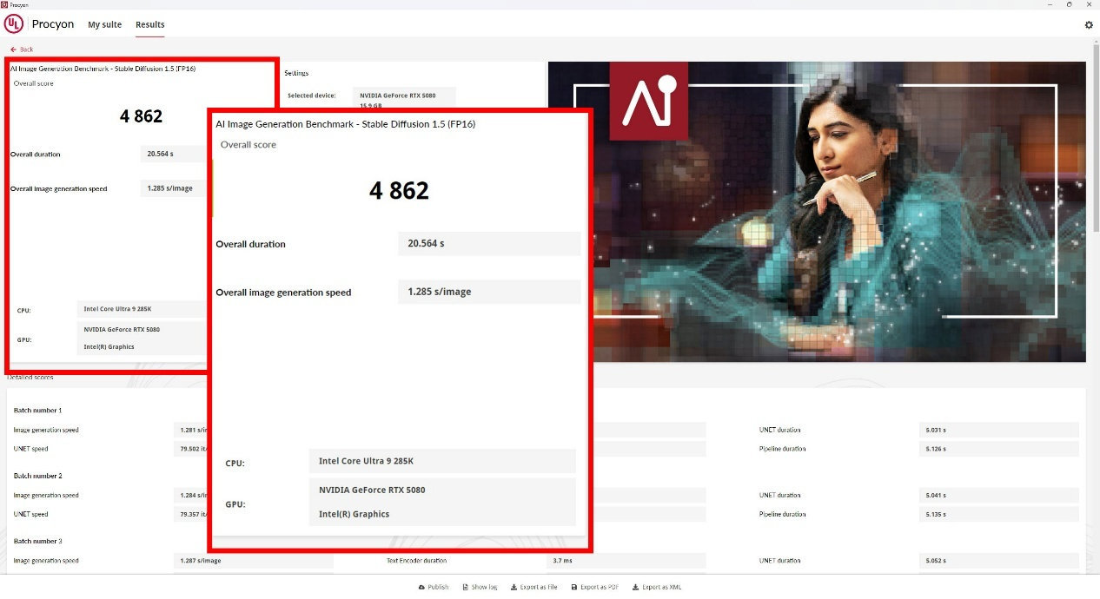Click the Show log button label
This screenshot has height=599, width=1100.
coord(484,587)
